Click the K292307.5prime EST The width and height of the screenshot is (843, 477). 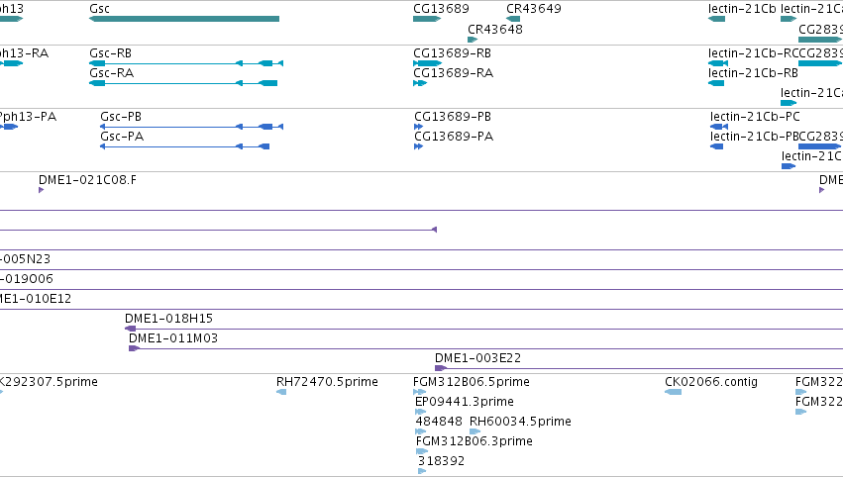tap(2, 392)
